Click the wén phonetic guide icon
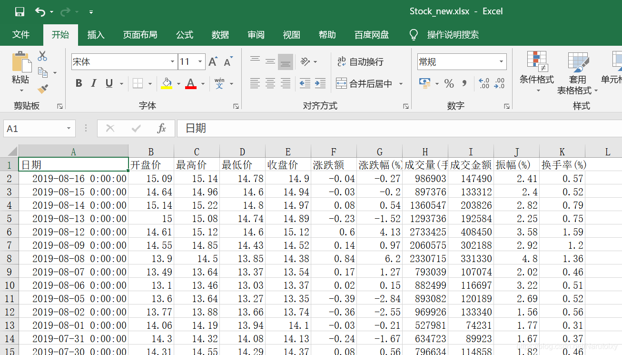The width and height of the screenshot is (622, 355). point(219,83)
